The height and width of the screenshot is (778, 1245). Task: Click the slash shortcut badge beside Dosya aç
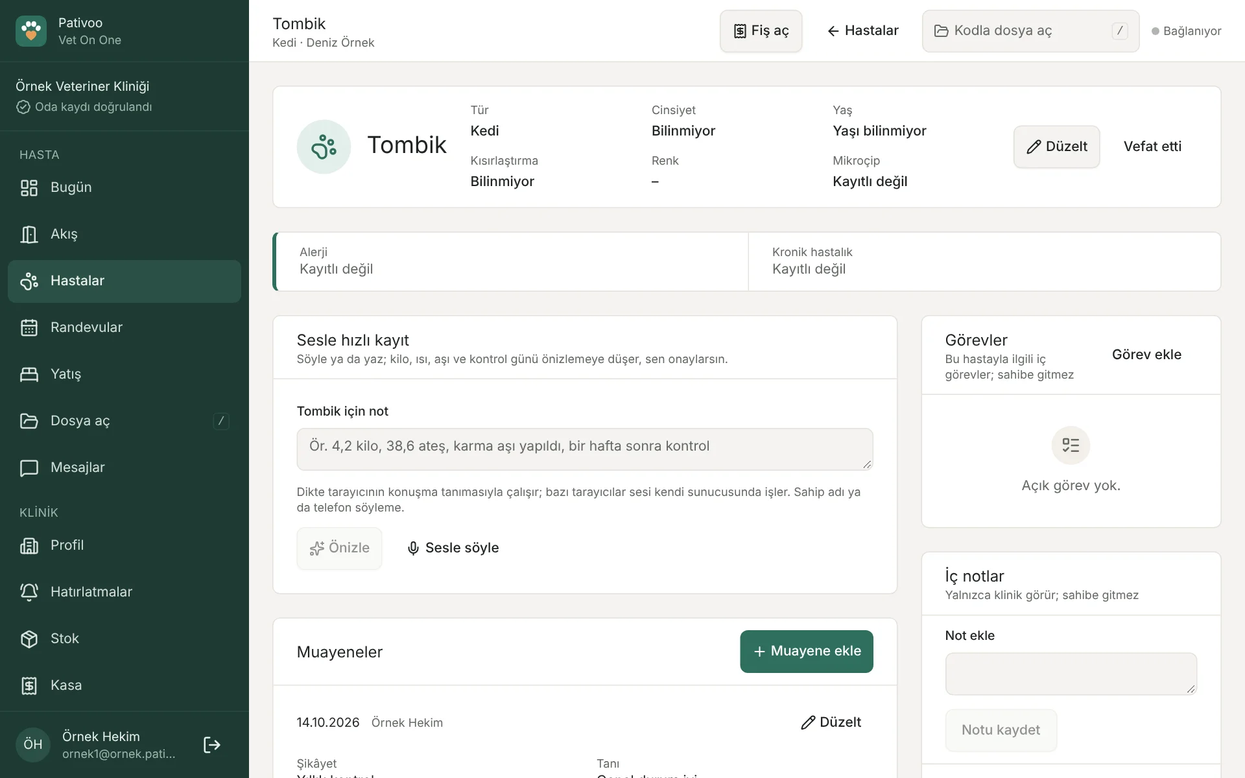pyautogui.click(x=221, y=421)
